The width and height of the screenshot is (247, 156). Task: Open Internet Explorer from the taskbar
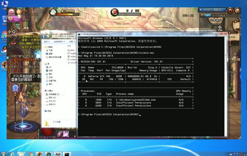point(12,154)
